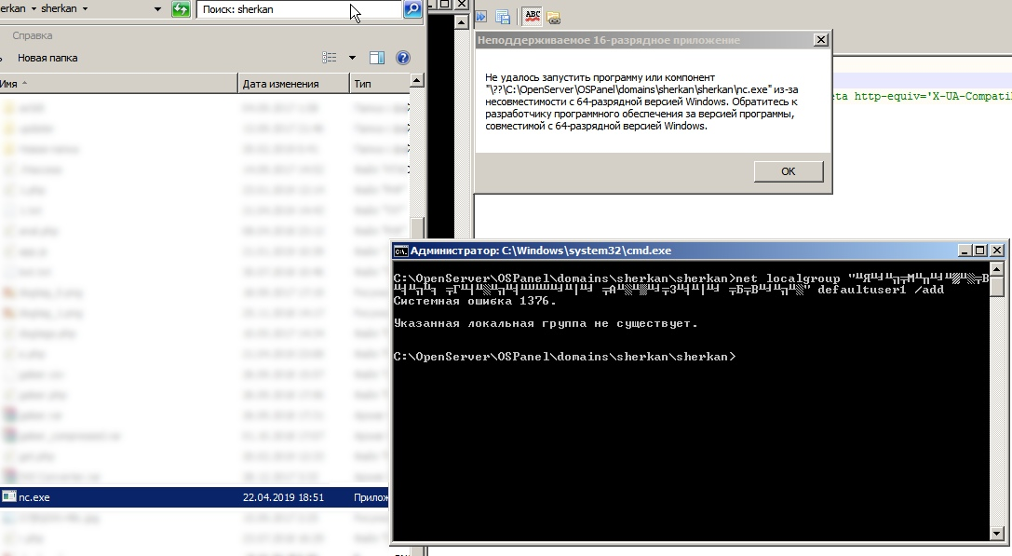Open Explorer help via question mark icon
The height and width of the screenshot is (556, 1012).
403,58
